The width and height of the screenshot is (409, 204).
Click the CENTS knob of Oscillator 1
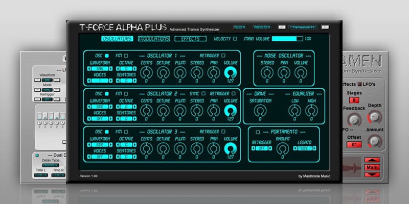coord(146,73)
